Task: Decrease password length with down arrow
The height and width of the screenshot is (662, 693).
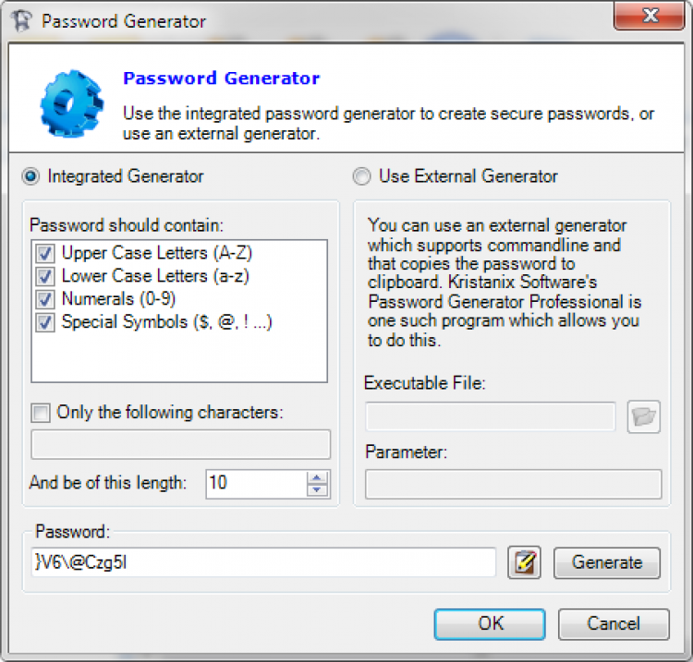Action: click(318, 489)
